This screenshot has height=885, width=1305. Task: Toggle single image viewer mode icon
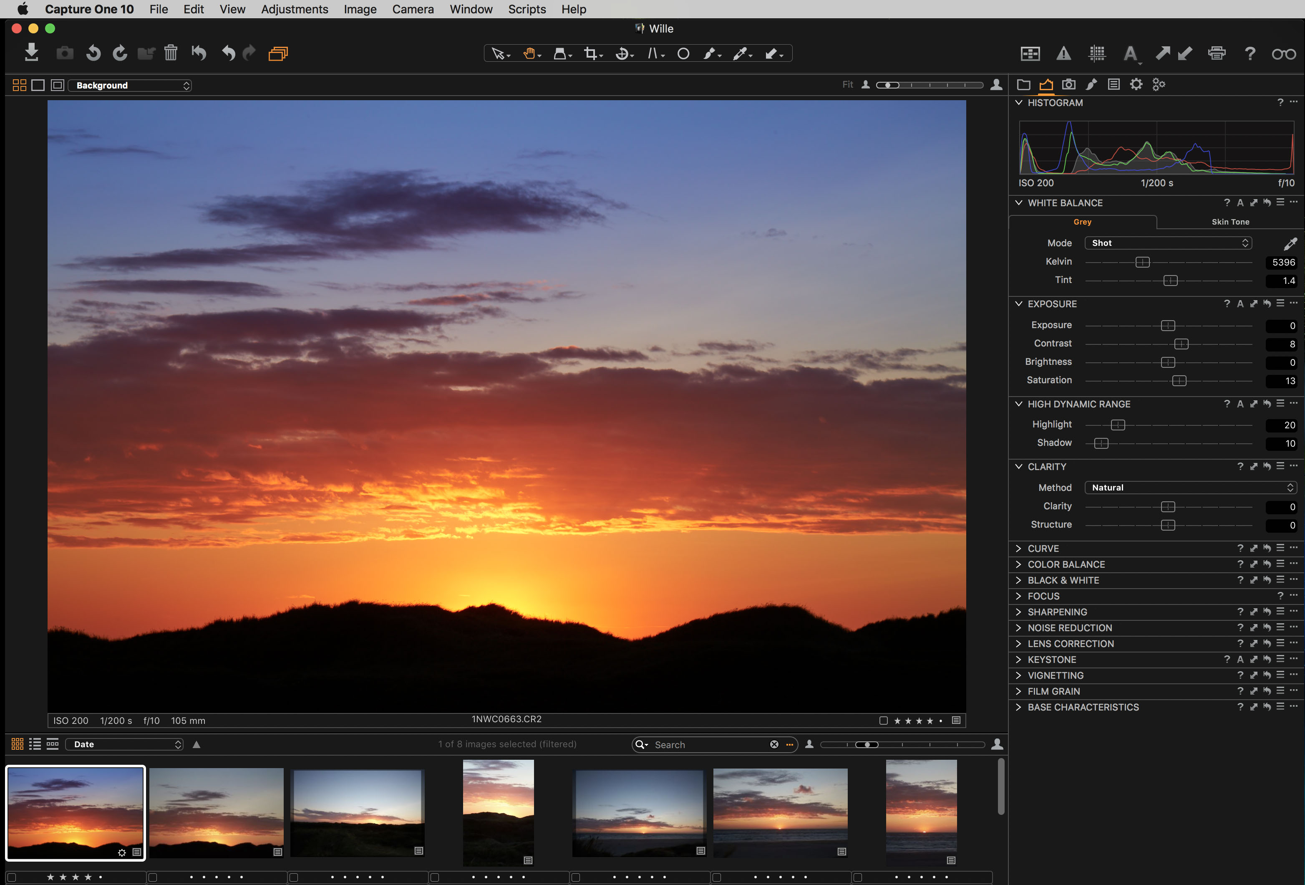[38, 85]
